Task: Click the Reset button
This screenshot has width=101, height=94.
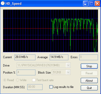Action: tap(89, 73)
